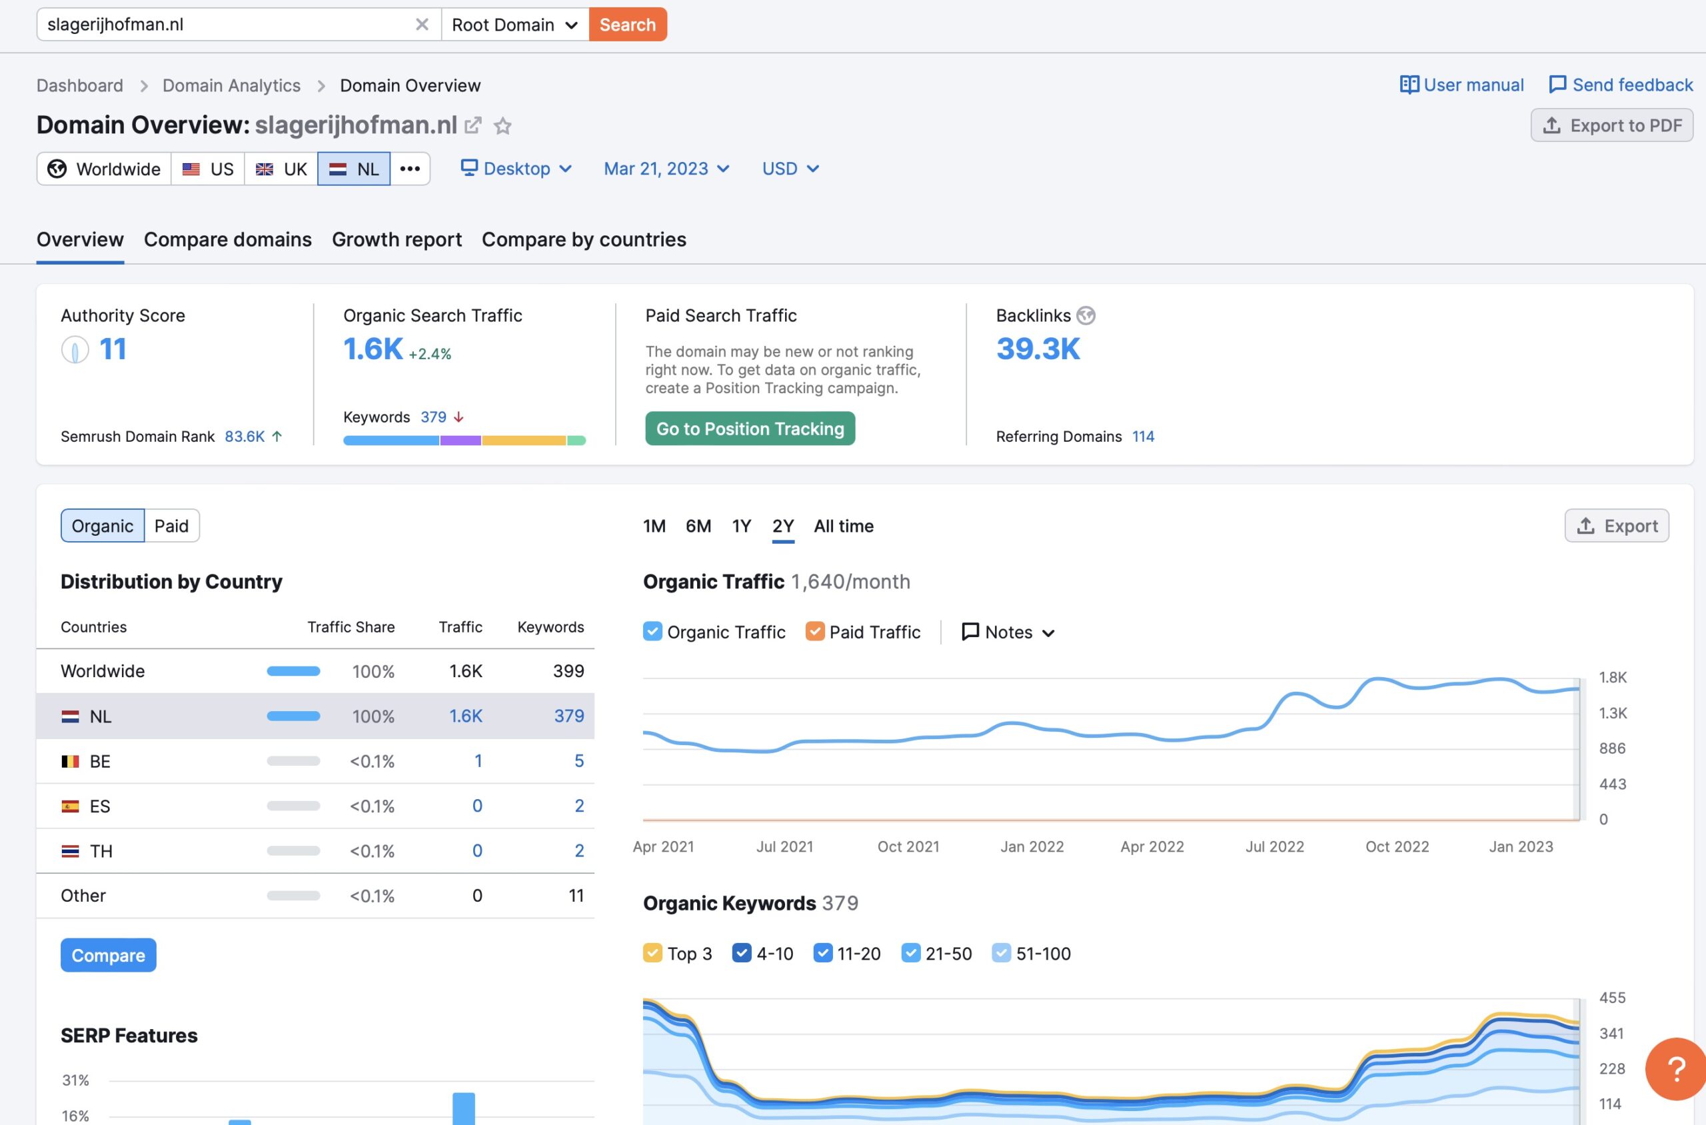The height and width of the screenshot is (1125, 1706).
Task: Open Domain Analytics breadcrumb link
Action: tap(231, 85)
